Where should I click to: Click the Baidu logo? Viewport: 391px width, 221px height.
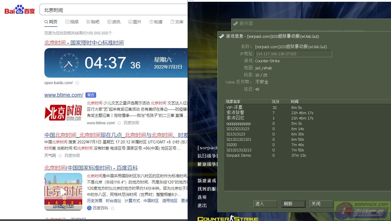point(20,10)
